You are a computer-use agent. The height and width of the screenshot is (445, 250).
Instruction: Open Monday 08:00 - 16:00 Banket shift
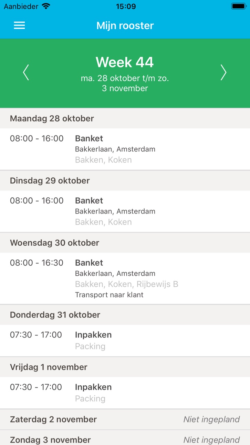[x=125, y=149]
